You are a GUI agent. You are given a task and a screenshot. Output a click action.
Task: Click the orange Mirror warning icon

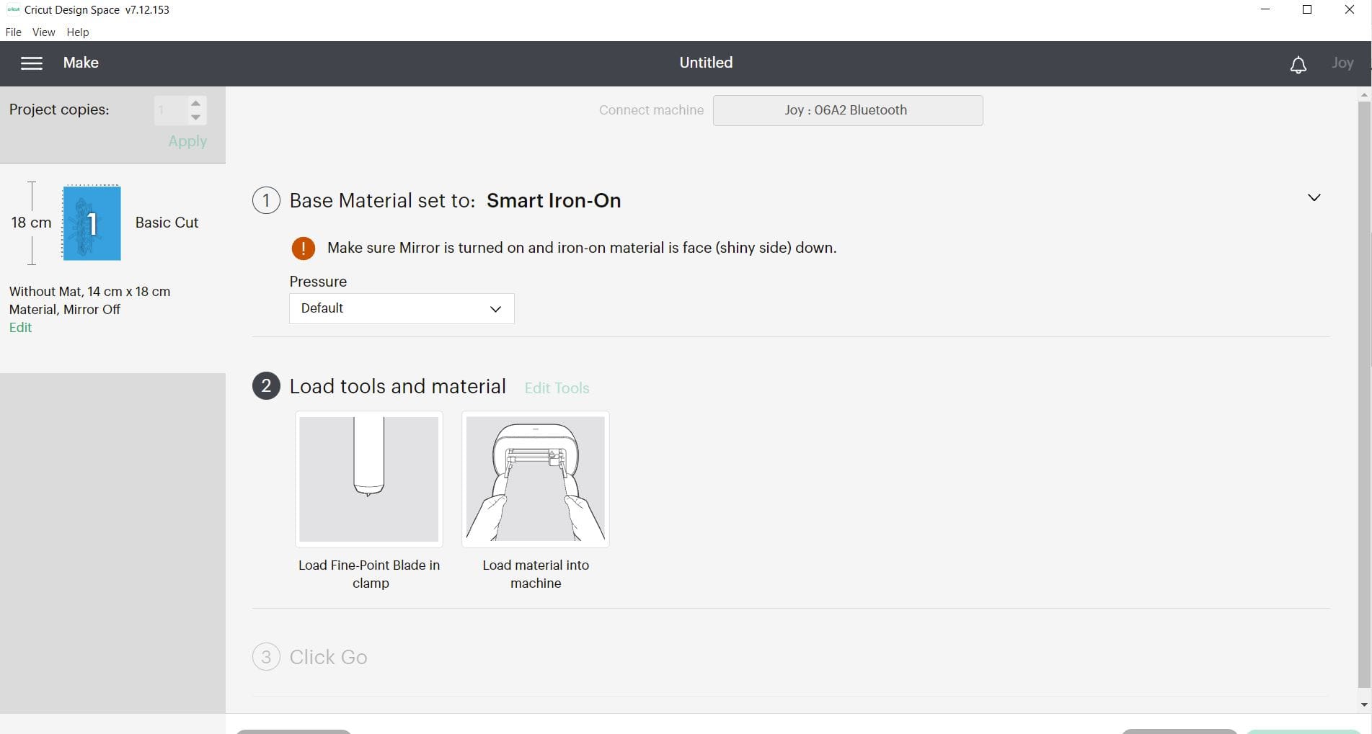click(x=303, y=249)
